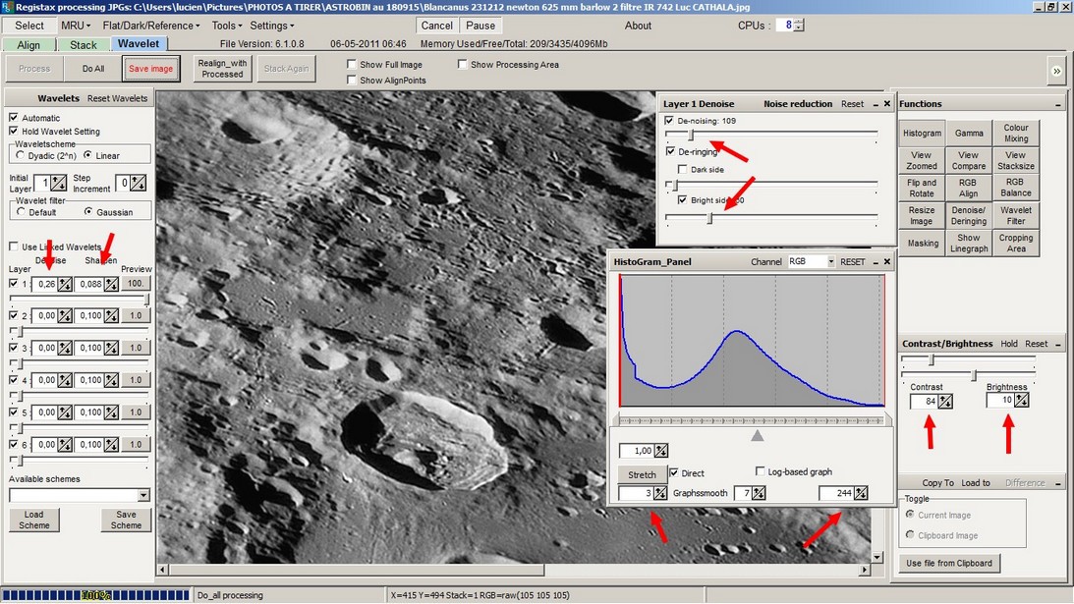Click the De-noising slider handle
The height and width of the screenshot is (604, 1074).
pos(691,135)
